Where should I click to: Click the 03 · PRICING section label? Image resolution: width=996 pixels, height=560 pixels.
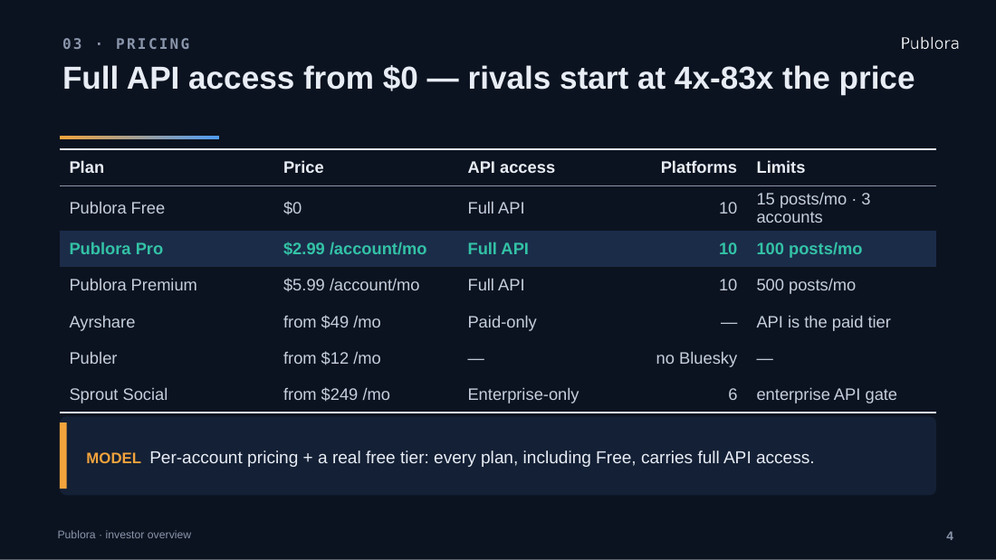point(127,43)
